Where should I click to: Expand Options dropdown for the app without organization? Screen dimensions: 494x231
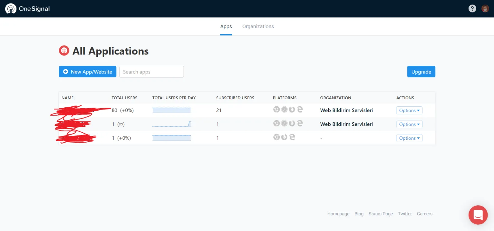click(x=409, y=138)
